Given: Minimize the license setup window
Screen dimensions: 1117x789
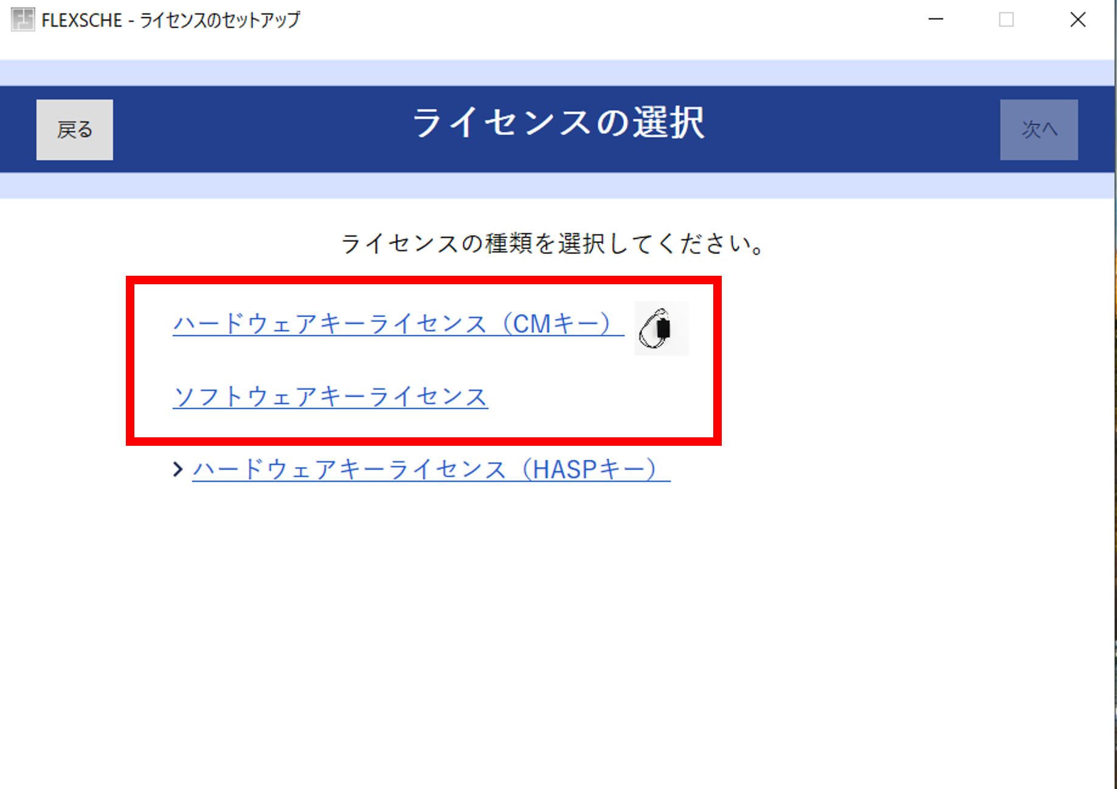Looking at the screenshot, I should click(x=935, y=19).
